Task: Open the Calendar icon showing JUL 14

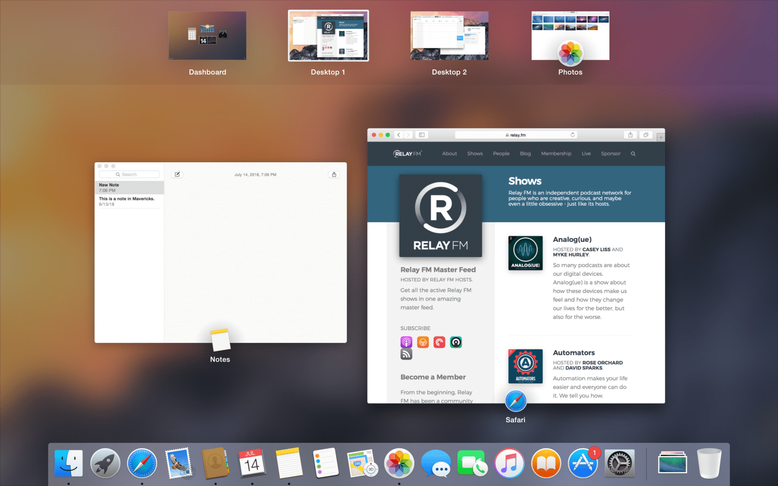Action: (252, 463)
